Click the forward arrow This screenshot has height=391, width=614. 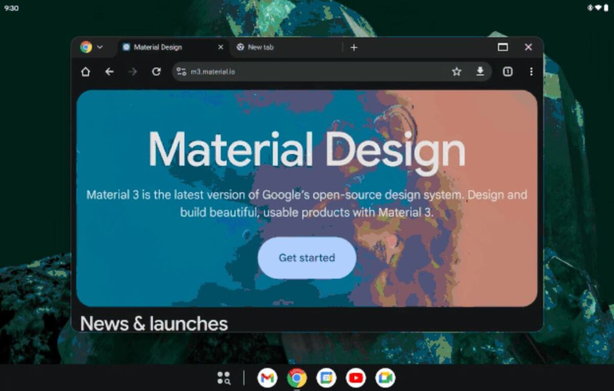point(133,72)
